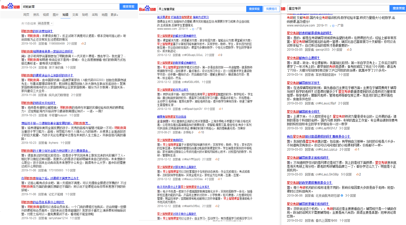Screen dimensions: 406x225
Task: Open the result 星空考研的助学课程费用是多少？
Action: click(x=309, y=182)
